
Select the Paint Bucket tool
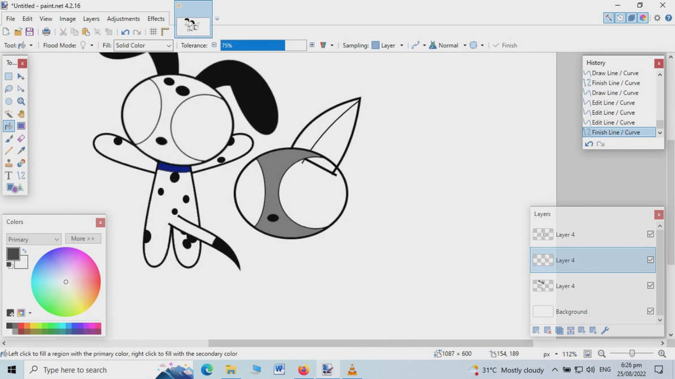8,126
